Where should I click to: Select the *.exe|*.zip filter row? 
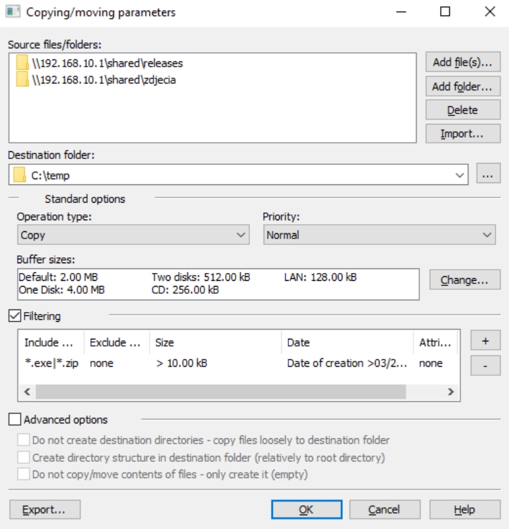click(239, 363)
